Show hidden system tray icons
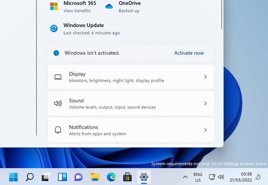The height and width of the screenshot is (185, 268). coord(185,177)
